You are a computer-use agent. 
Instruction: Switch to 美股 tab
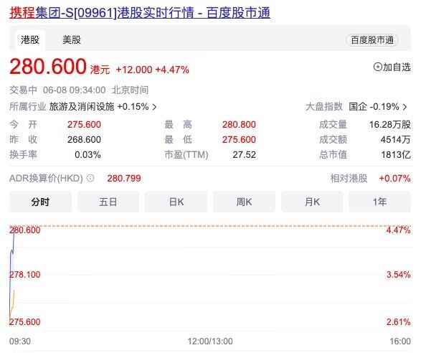coord(72,40)
